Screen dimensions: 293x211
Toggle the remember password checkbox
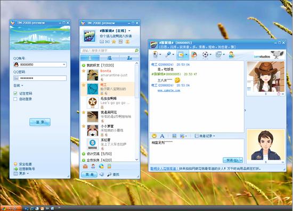point(15,93)
